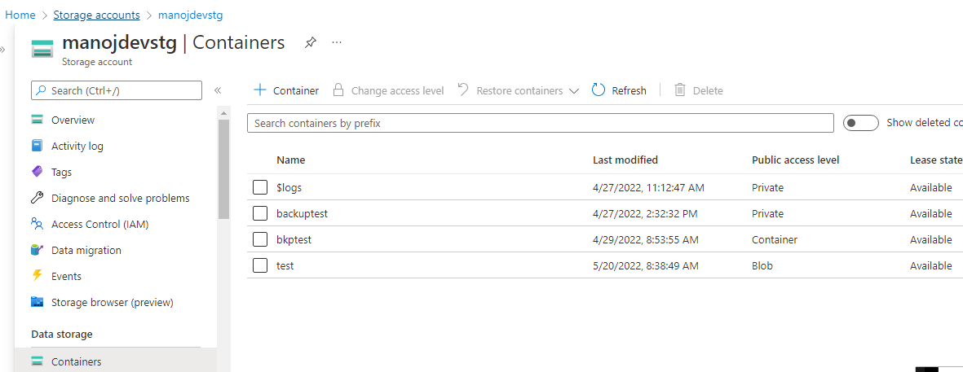Open the bkptest container
The image size is (963, 372).
294,240
